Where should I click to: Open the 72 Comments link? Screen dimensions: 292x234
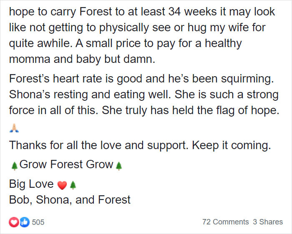click(x=225, y=222)
